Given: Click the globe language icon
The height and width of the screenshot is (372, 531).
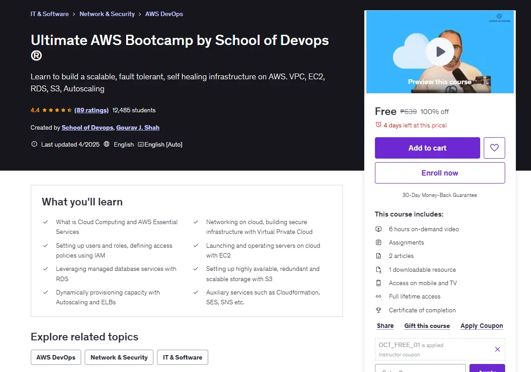Looking at the screenshot, I should tap(107, 144).
